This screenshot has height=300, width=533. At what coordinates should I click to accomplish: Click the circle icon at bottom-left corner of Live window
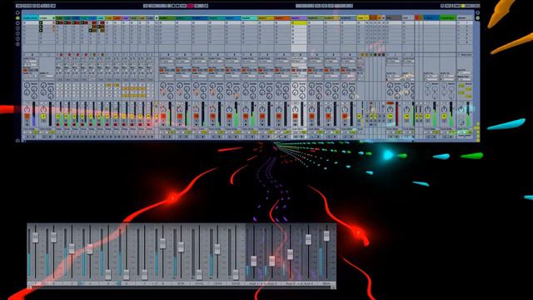click(17, 140)
